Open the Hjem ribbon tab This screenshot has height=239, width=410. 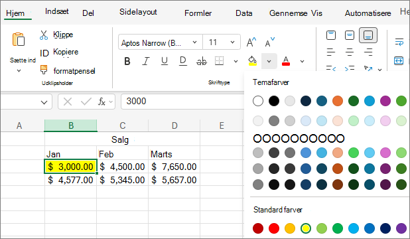coord(15,13)
